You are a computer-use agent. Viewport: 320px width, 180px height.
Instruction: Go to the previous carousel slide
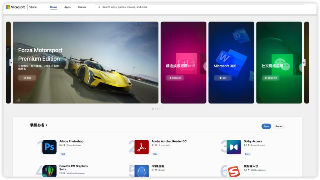point(11,62)
